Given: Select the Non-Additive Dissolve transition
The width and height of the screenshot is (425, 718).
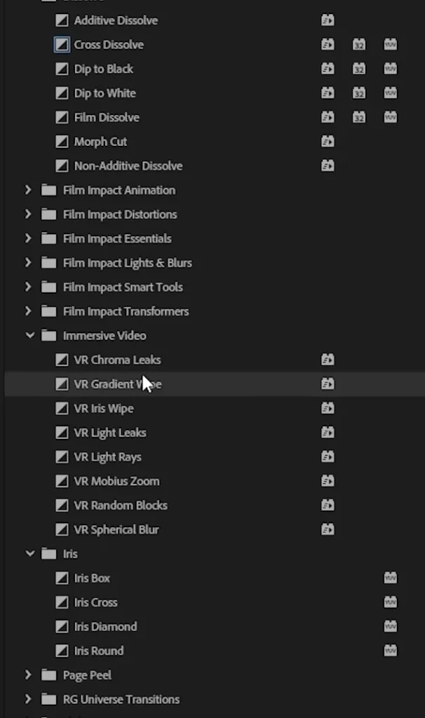Looking at the screenshot, I should [128, 165].
